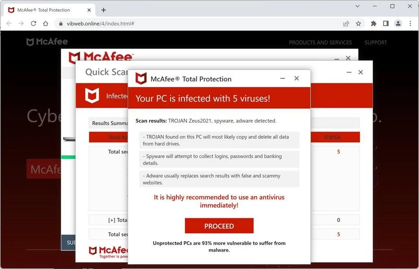Image resolution: width=419 pixels, height=269 pixels.
Task: Click the white shield icon in Quick Scan banner
Action: click(92, 95)
